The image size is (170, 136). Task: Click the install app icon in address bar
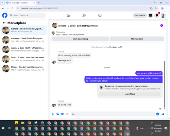pyautogui.click(x=151, y=9)
